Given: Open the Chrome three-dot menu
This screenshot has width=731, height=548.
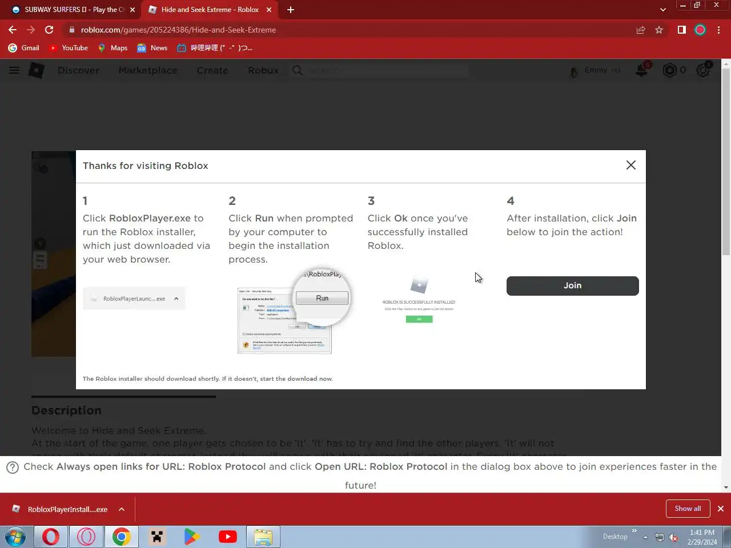Looking at the screenshot, I should tap(718, 30).
